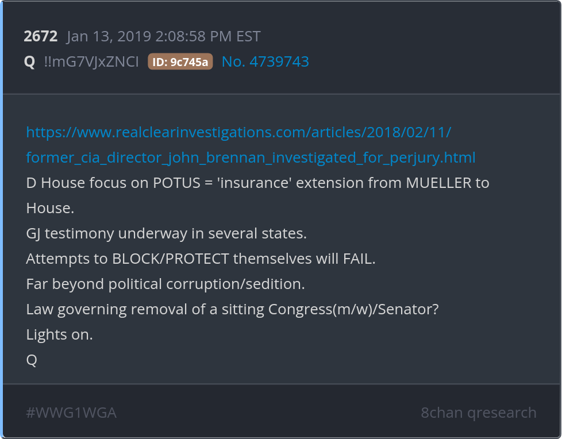Open the realclearinvestigations.com article URL
The height and width of the screenshot is (439, 562).
(238, 132)
